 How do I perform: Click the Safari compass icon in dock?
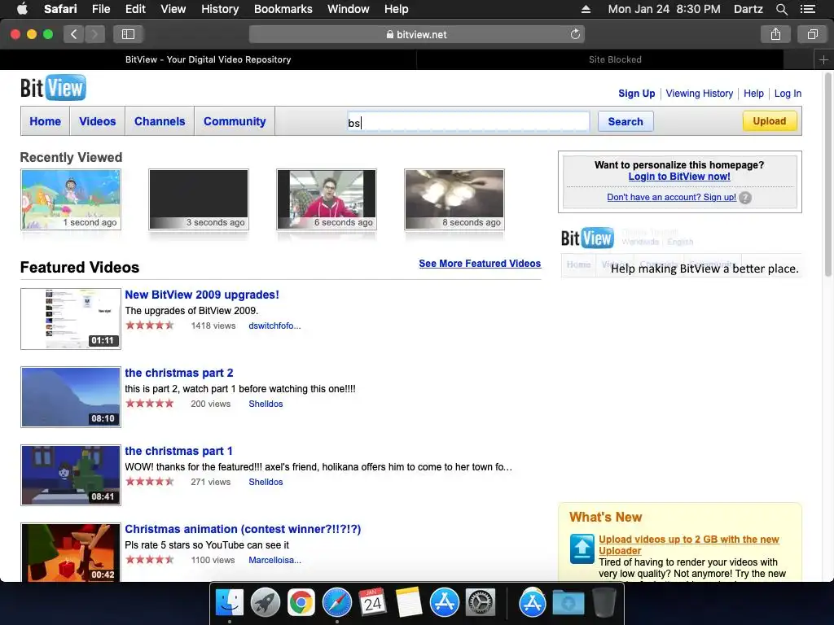(x=336, y=603)
